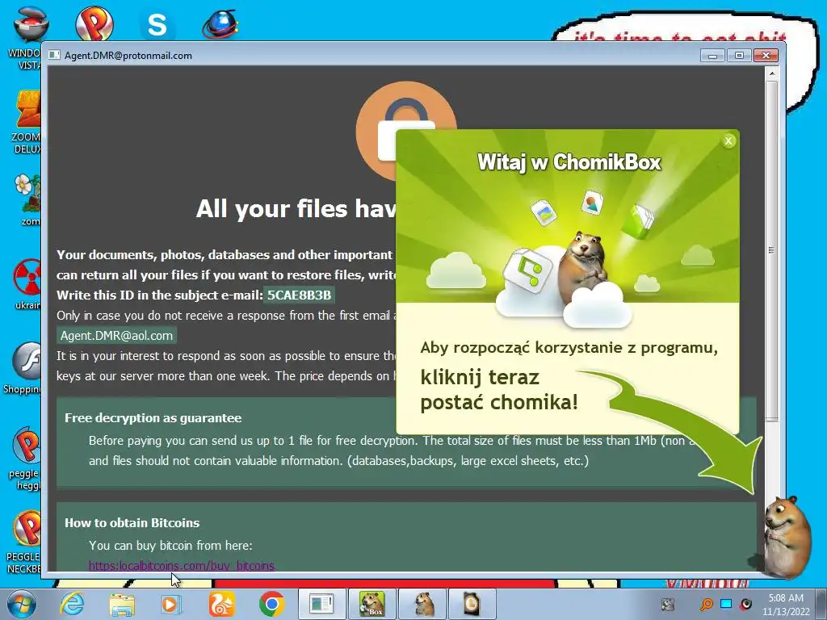Click the hamster app taskbar button
The image size is (827, 620).
tap(423, 604)
